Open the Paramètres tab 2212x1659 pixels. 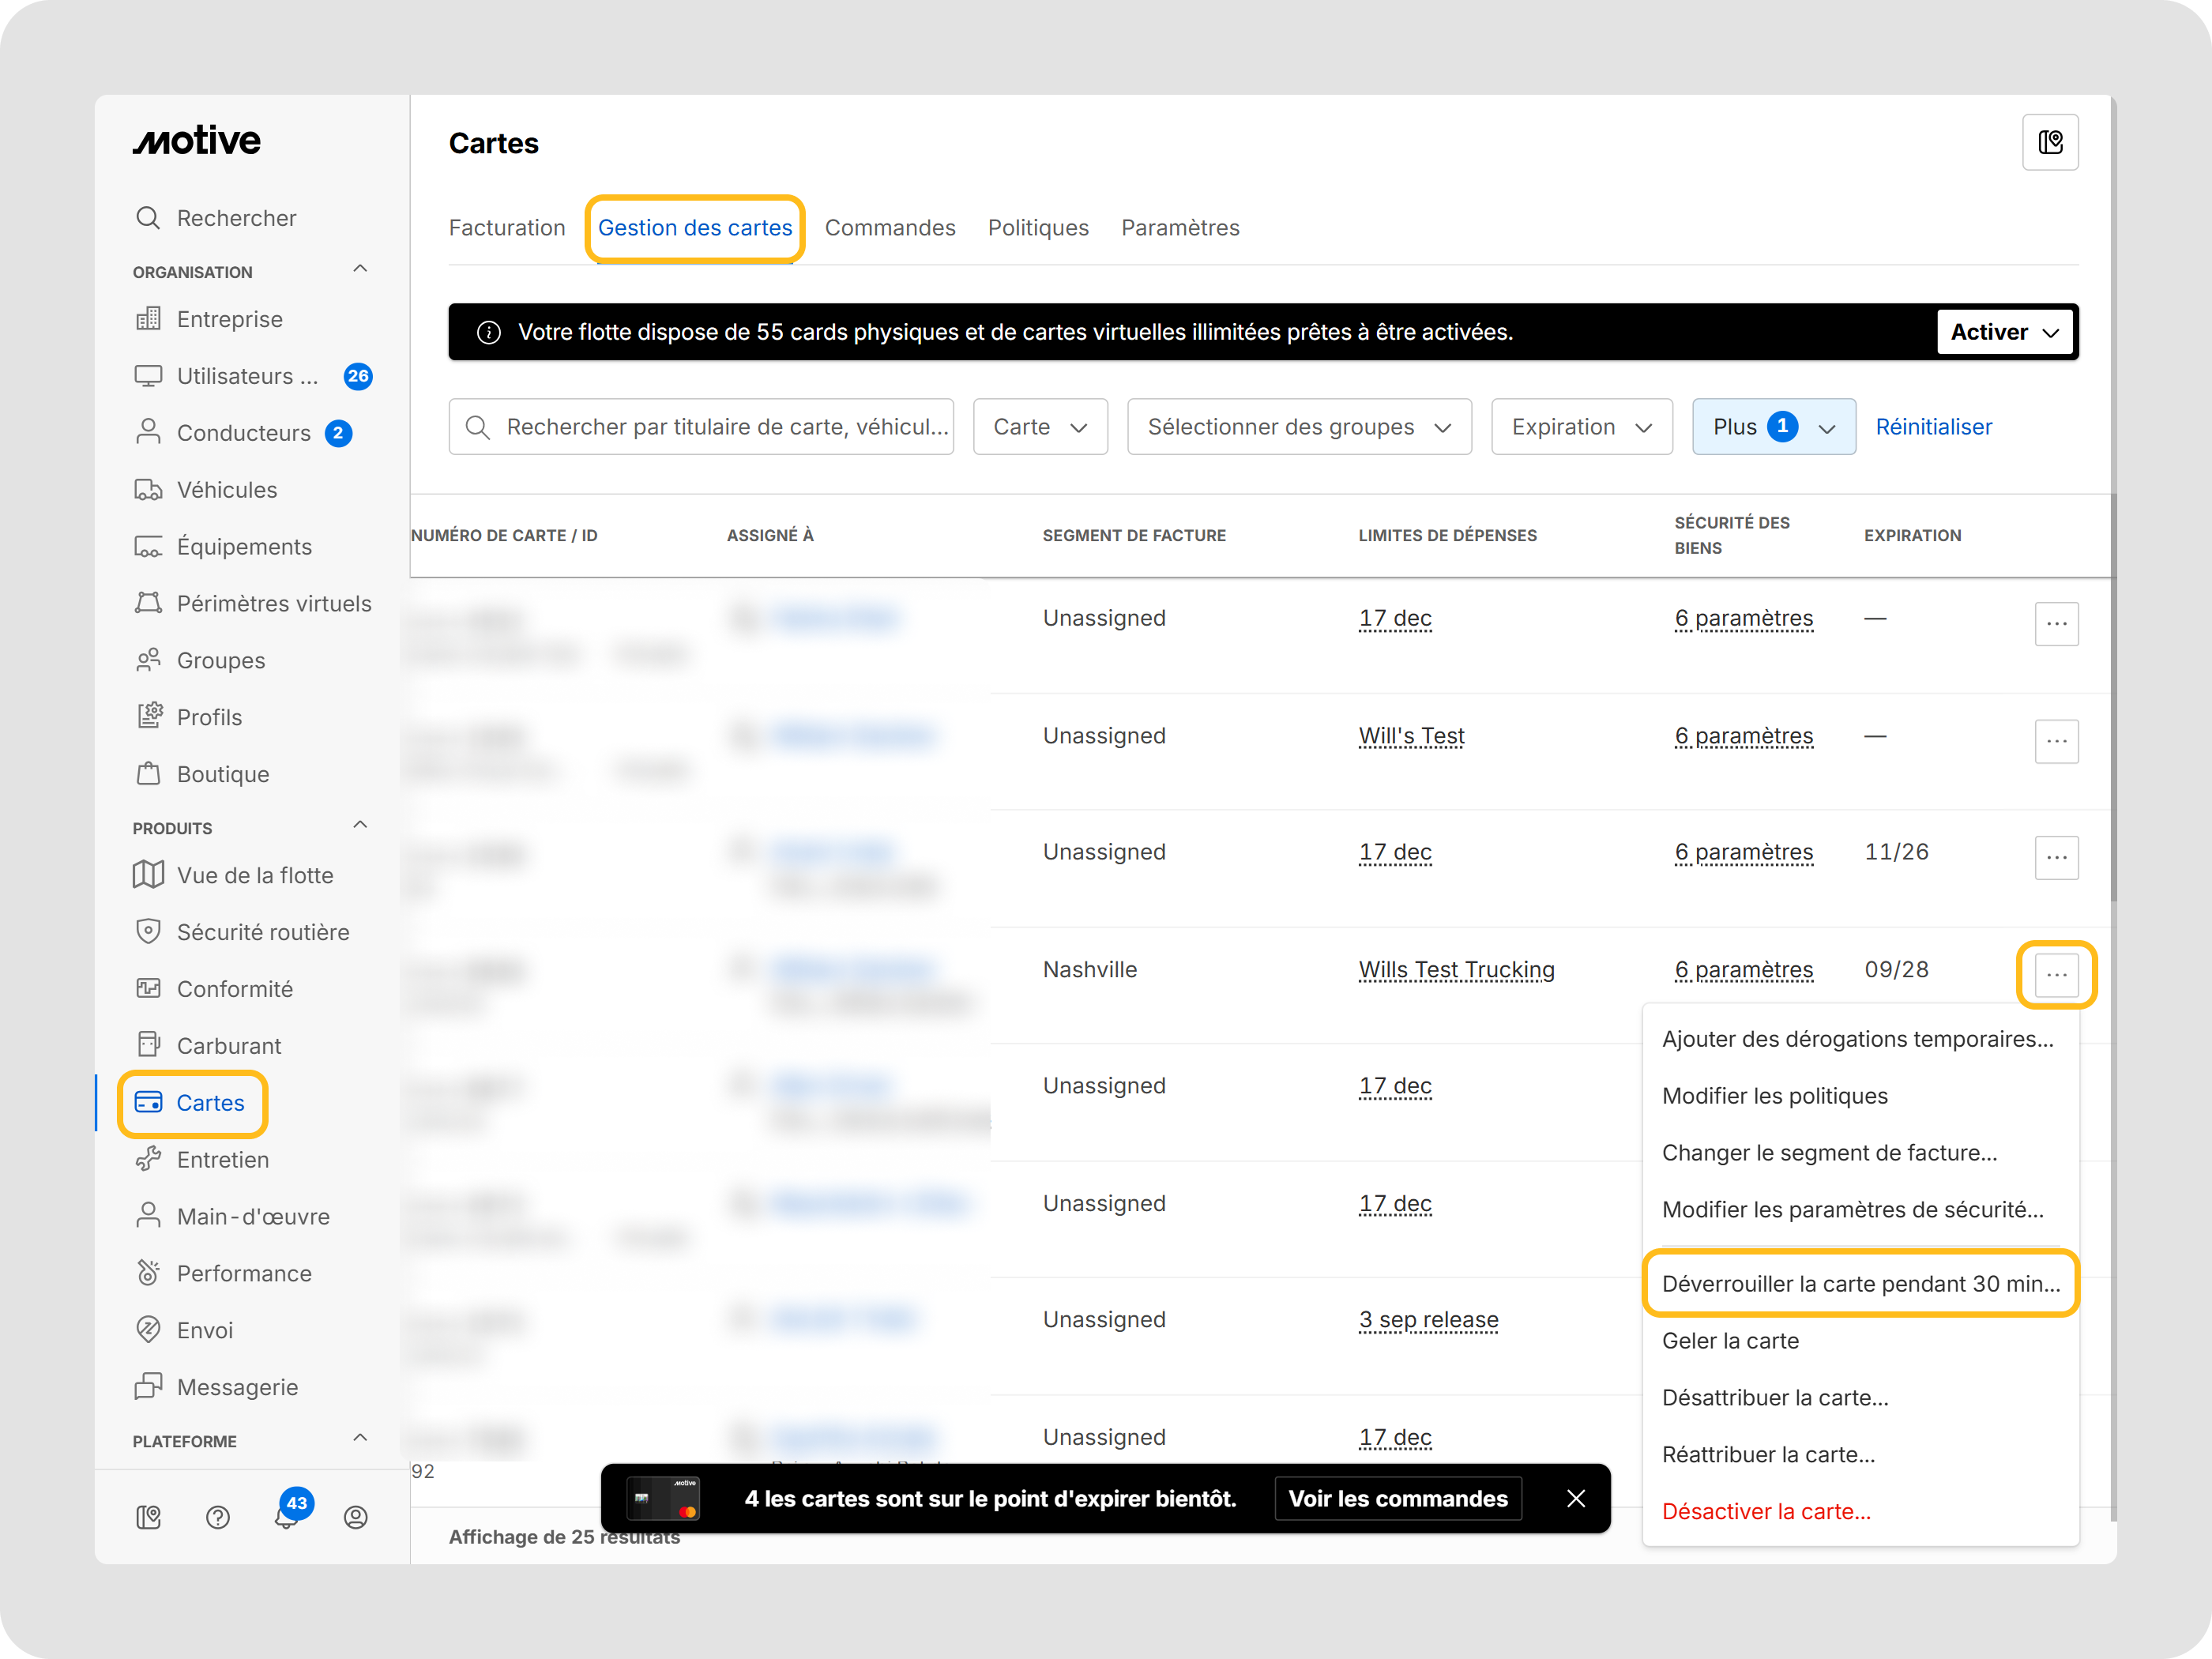click(x=1180, y=229)
